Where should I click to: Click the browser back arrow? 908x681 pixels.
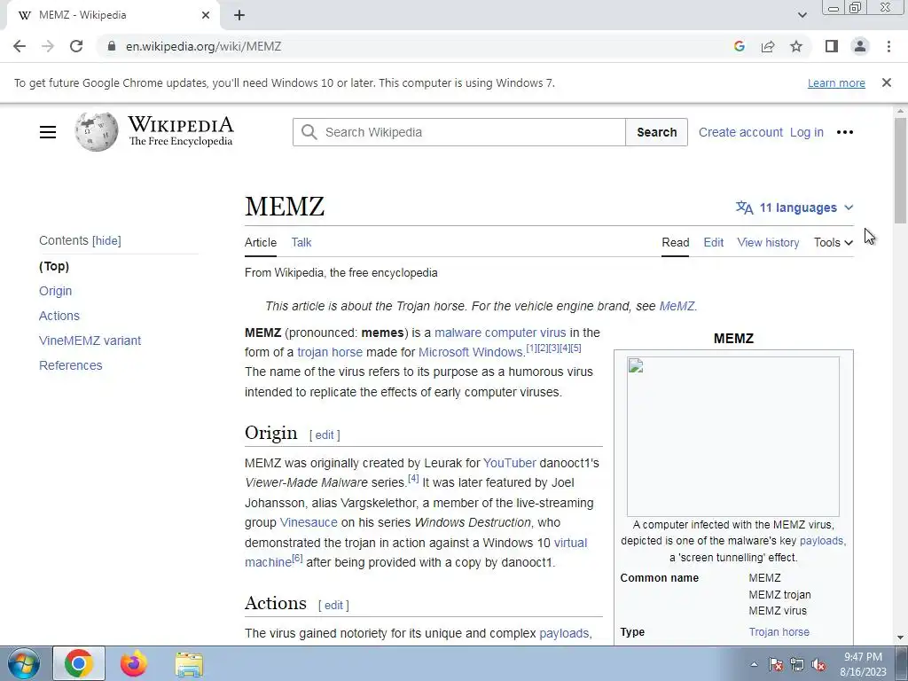pos(20,46)
